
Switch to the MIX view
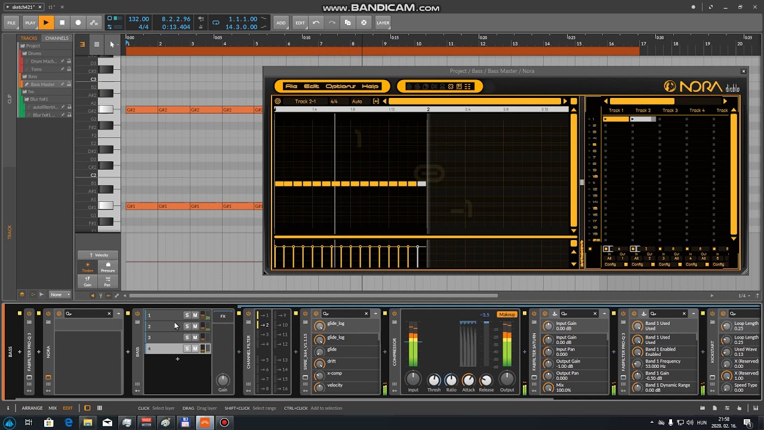pyautogui.click(x=53, y=408)
